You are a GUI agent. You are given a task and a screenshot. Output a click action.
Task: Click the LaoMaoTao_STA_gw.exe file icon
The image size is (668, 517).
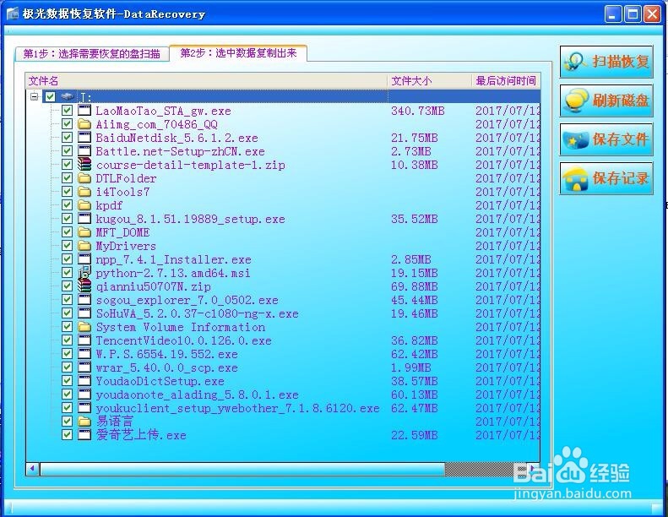coord(84,111)
